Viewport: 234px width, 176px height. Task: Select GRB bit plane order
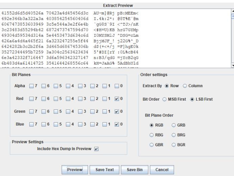[173, 125]
